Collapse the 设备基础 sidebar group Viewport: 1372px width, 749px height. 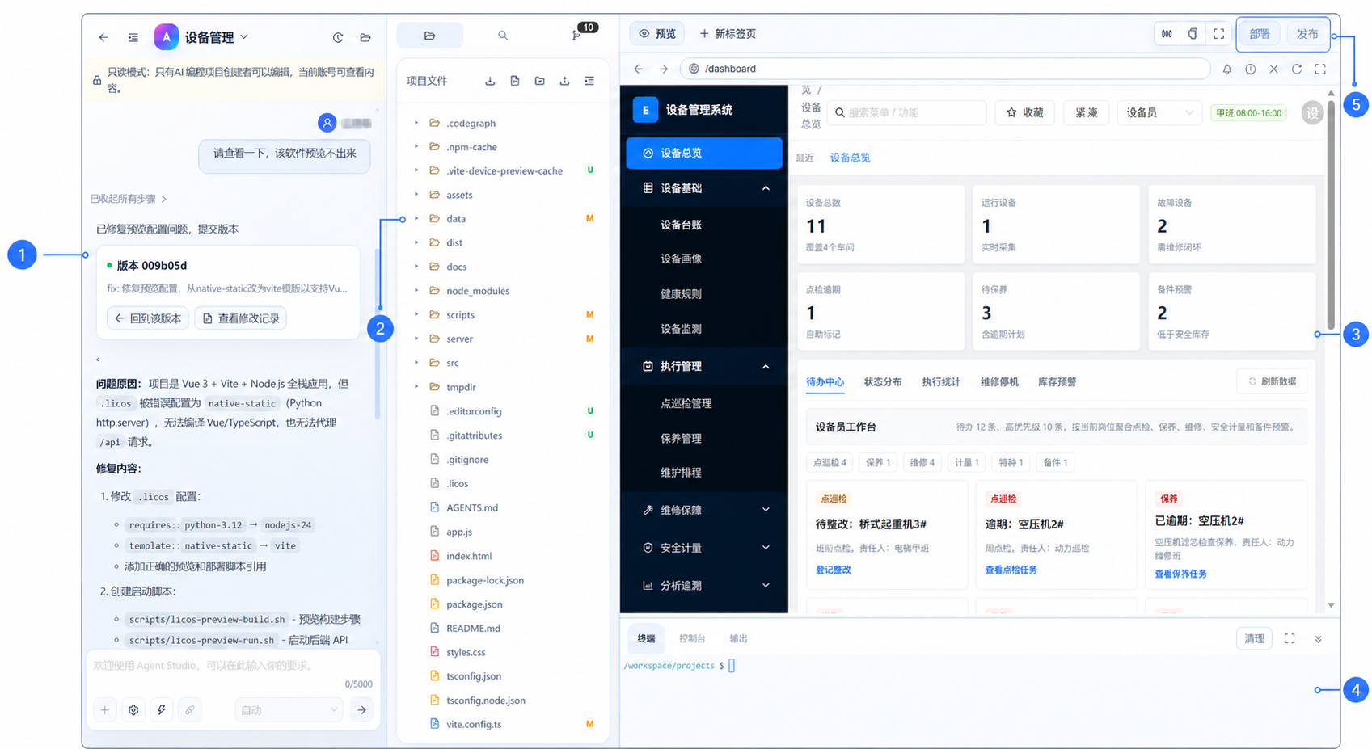tap(703, 188)
